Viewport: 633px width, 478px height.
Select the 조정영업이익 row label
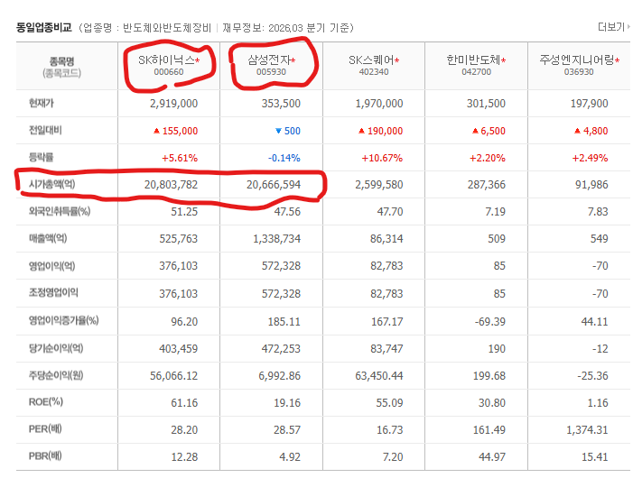click(53, 292)
